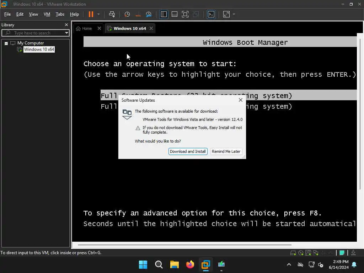Click the horizontal scrollbar under the VM display

(x=184, y=245)
